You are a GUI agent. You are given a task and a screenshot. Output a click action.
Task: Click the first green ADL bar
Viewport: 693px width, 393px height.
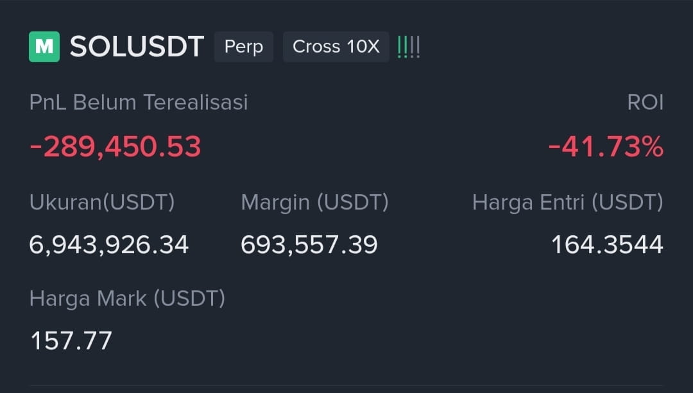pos(400,47)
